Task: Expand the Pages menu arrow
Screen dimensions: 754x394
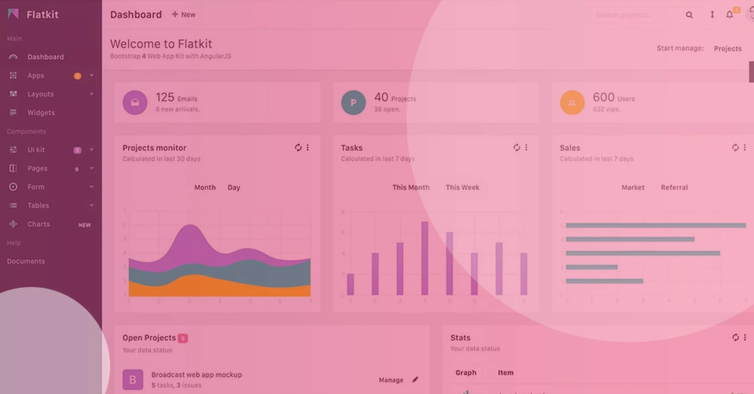Action: [x=92, y=168]
